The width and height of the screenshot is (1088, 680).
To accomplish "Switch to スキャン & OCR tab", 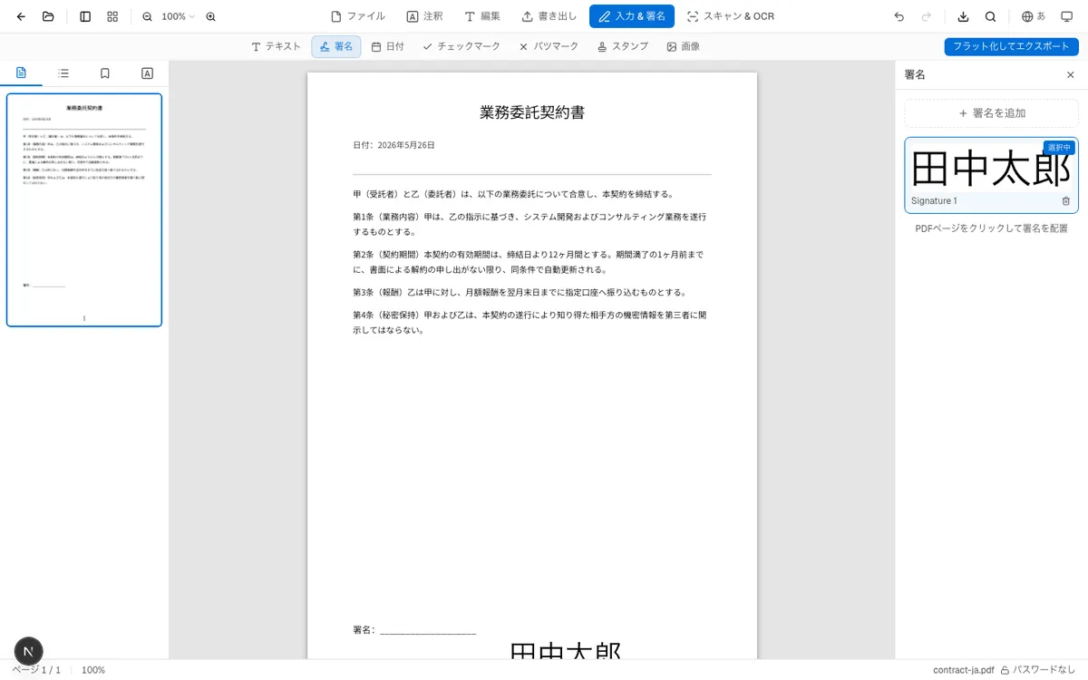I will point(731,16).
